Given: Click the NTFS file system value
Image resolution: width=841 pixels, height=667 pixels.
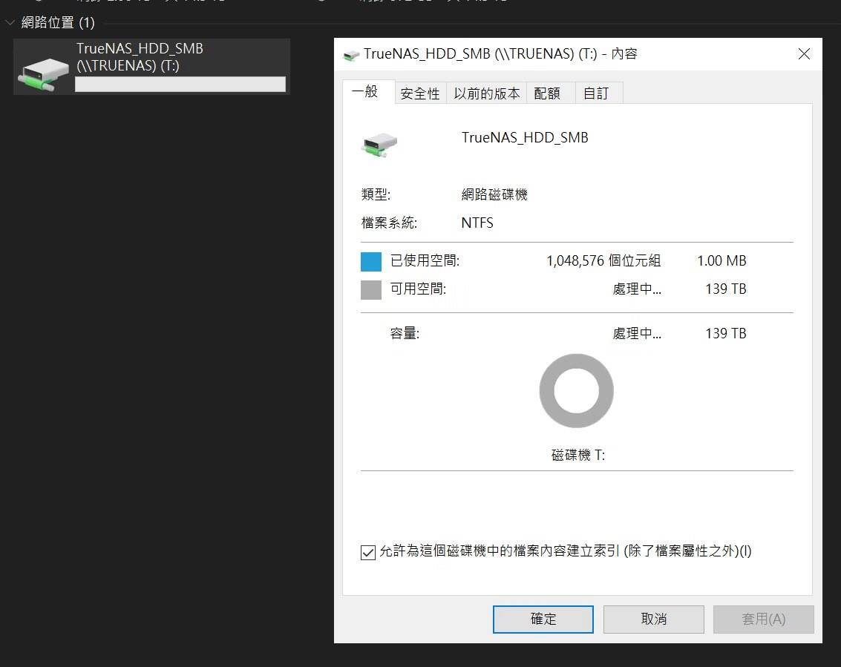Looking at the screenshot, I should tap(477, 223).
